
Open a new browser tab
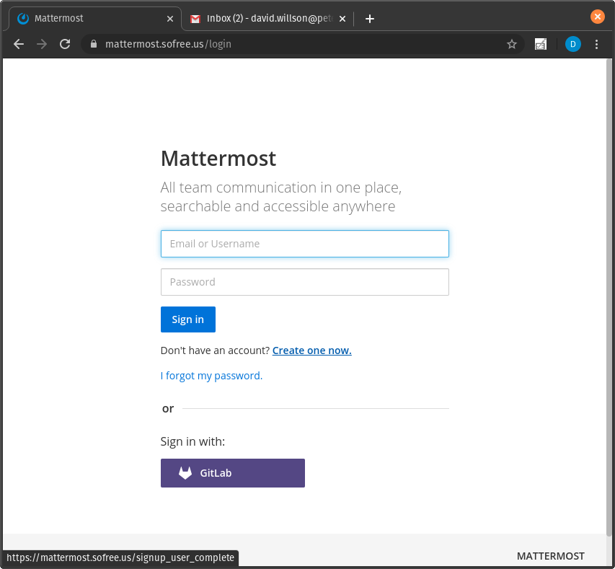pos(370,19)
